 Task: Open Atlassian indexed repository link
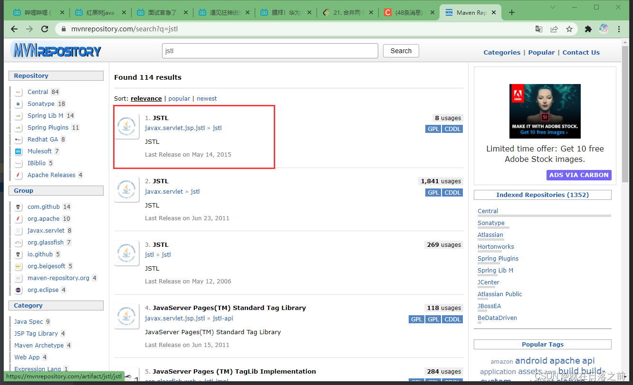click(x=490, y=235)
